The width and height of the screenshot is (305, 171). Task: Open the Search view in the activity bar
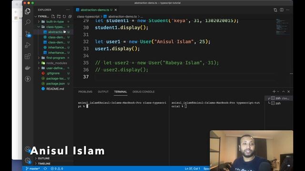click(x=28, y=22)
